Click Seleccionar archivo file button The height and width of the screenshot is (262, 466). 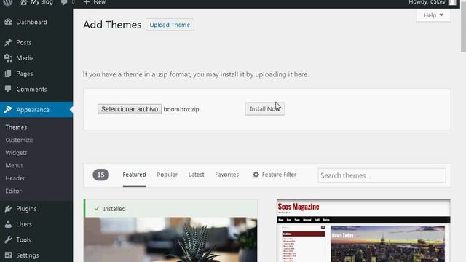click(130, 109)
